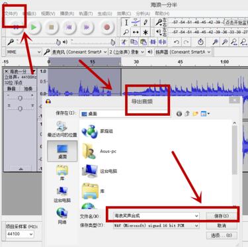The image size is (248, 247).
Task: Click the 保存(S) save button
Action: point(222,216)
